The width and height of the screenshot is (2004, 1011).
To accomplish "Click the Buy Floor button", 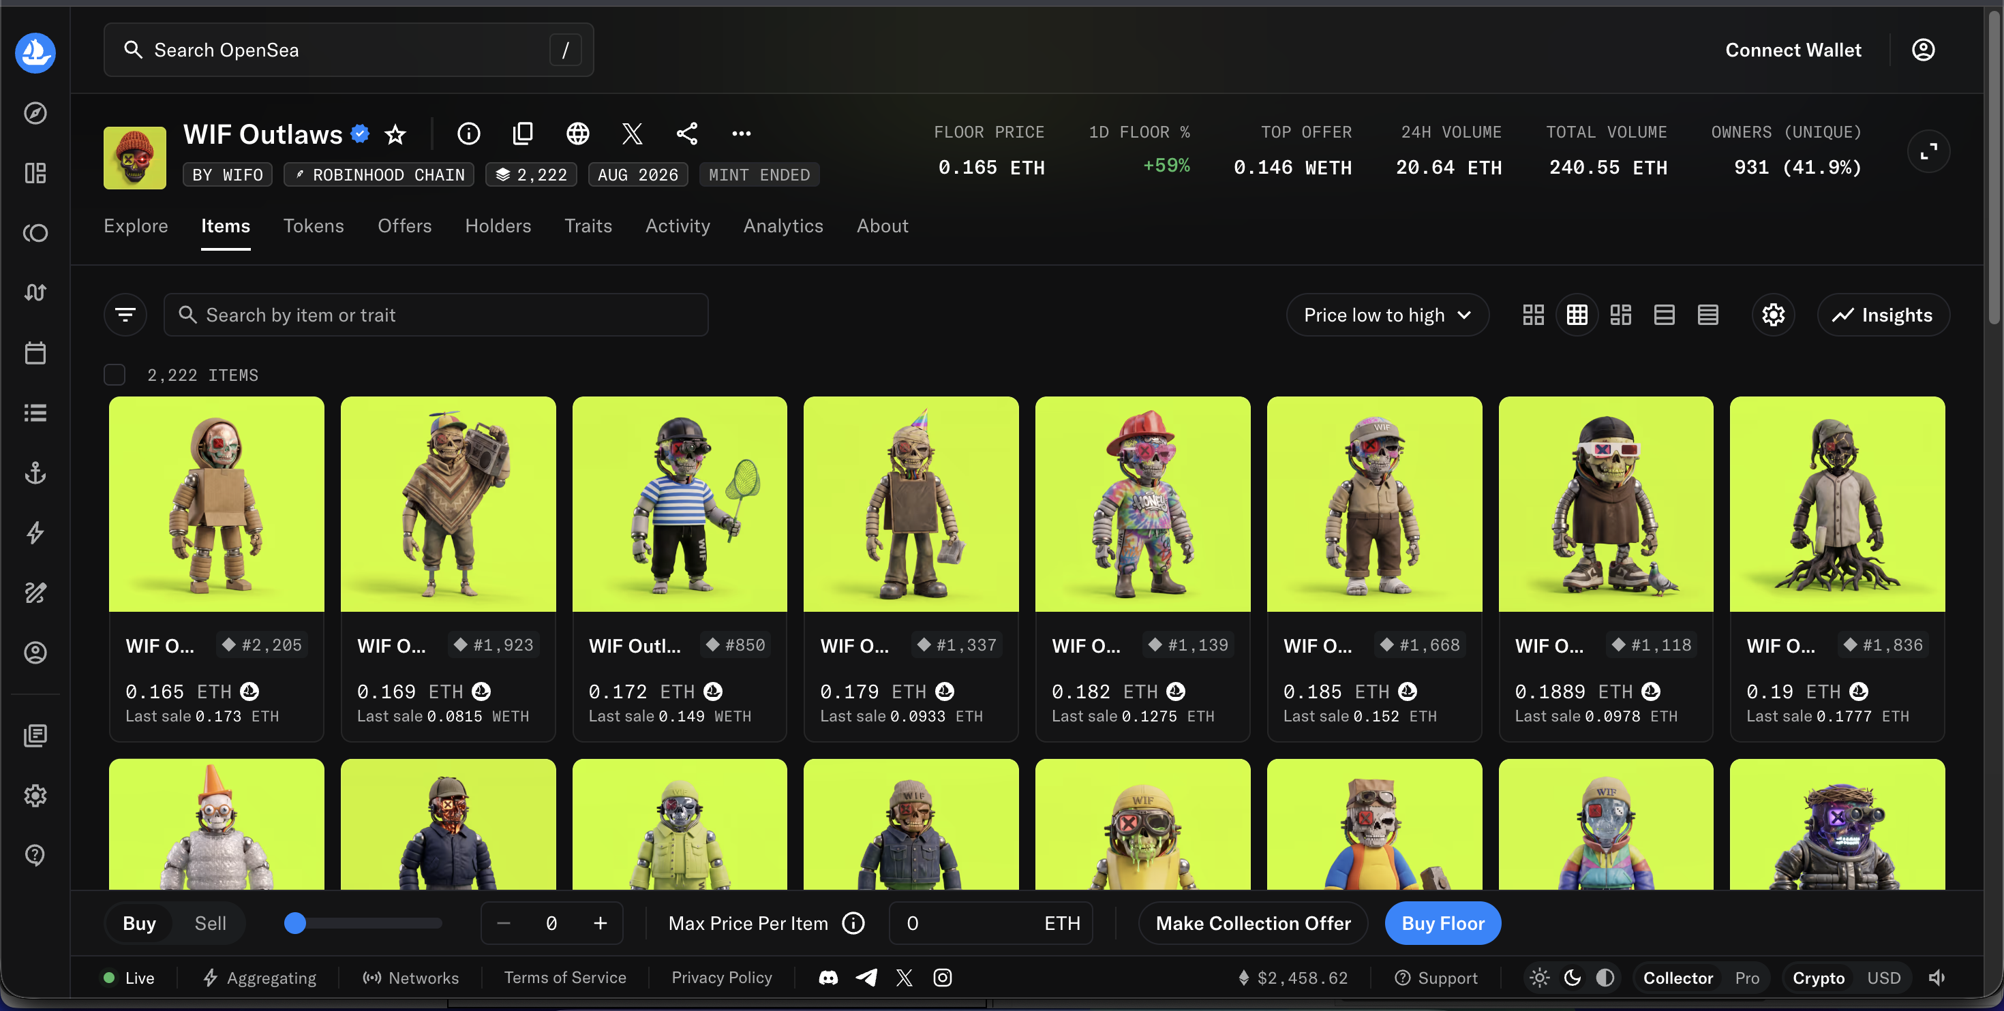I will (x=1443, y=923).
